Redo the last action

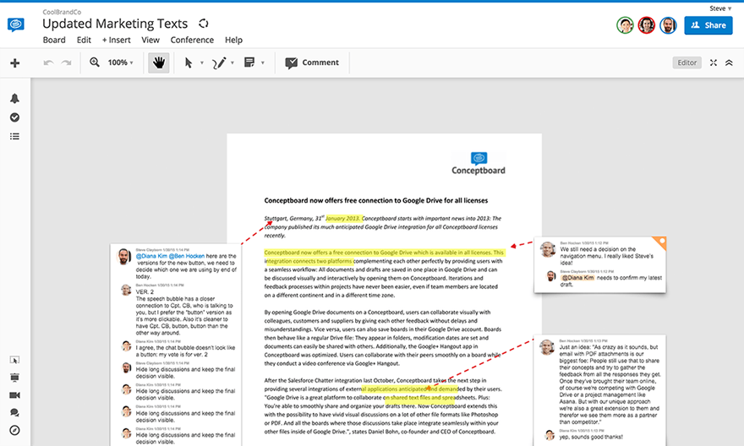(67, 63)
